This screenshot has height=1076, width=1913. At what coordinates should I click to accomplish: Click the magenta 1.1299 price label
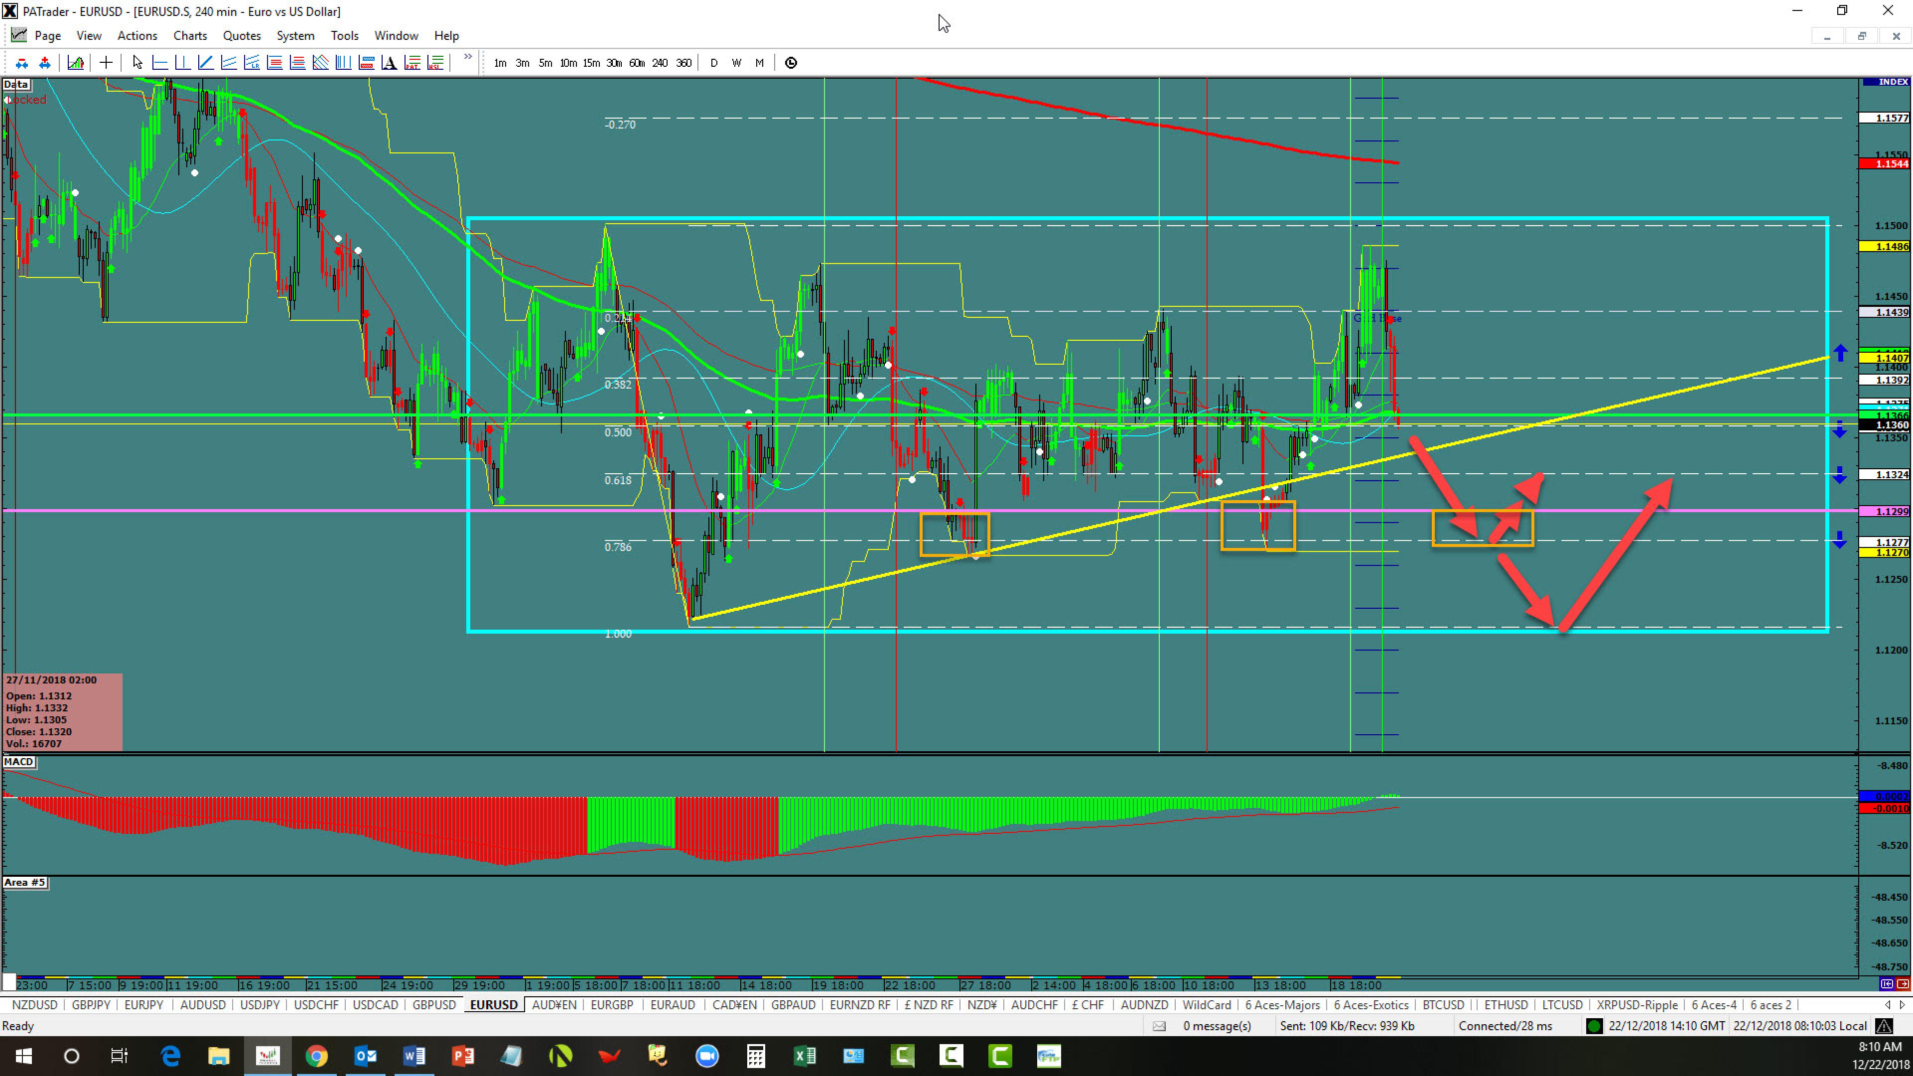pos(1885,512)
